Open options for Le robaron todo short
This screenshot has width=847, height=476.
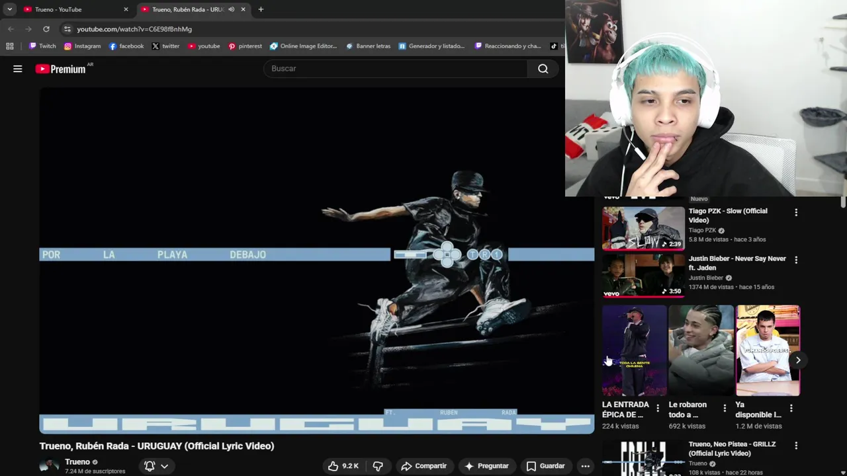click(x=725, y=409)
